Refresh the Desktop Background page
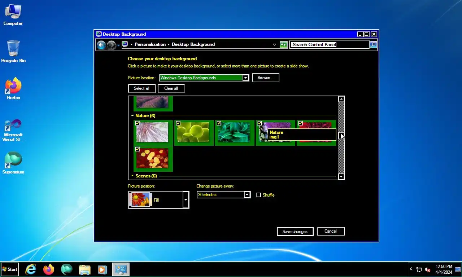The height and width of the screenshot is (277, 462). pos(284,45)
